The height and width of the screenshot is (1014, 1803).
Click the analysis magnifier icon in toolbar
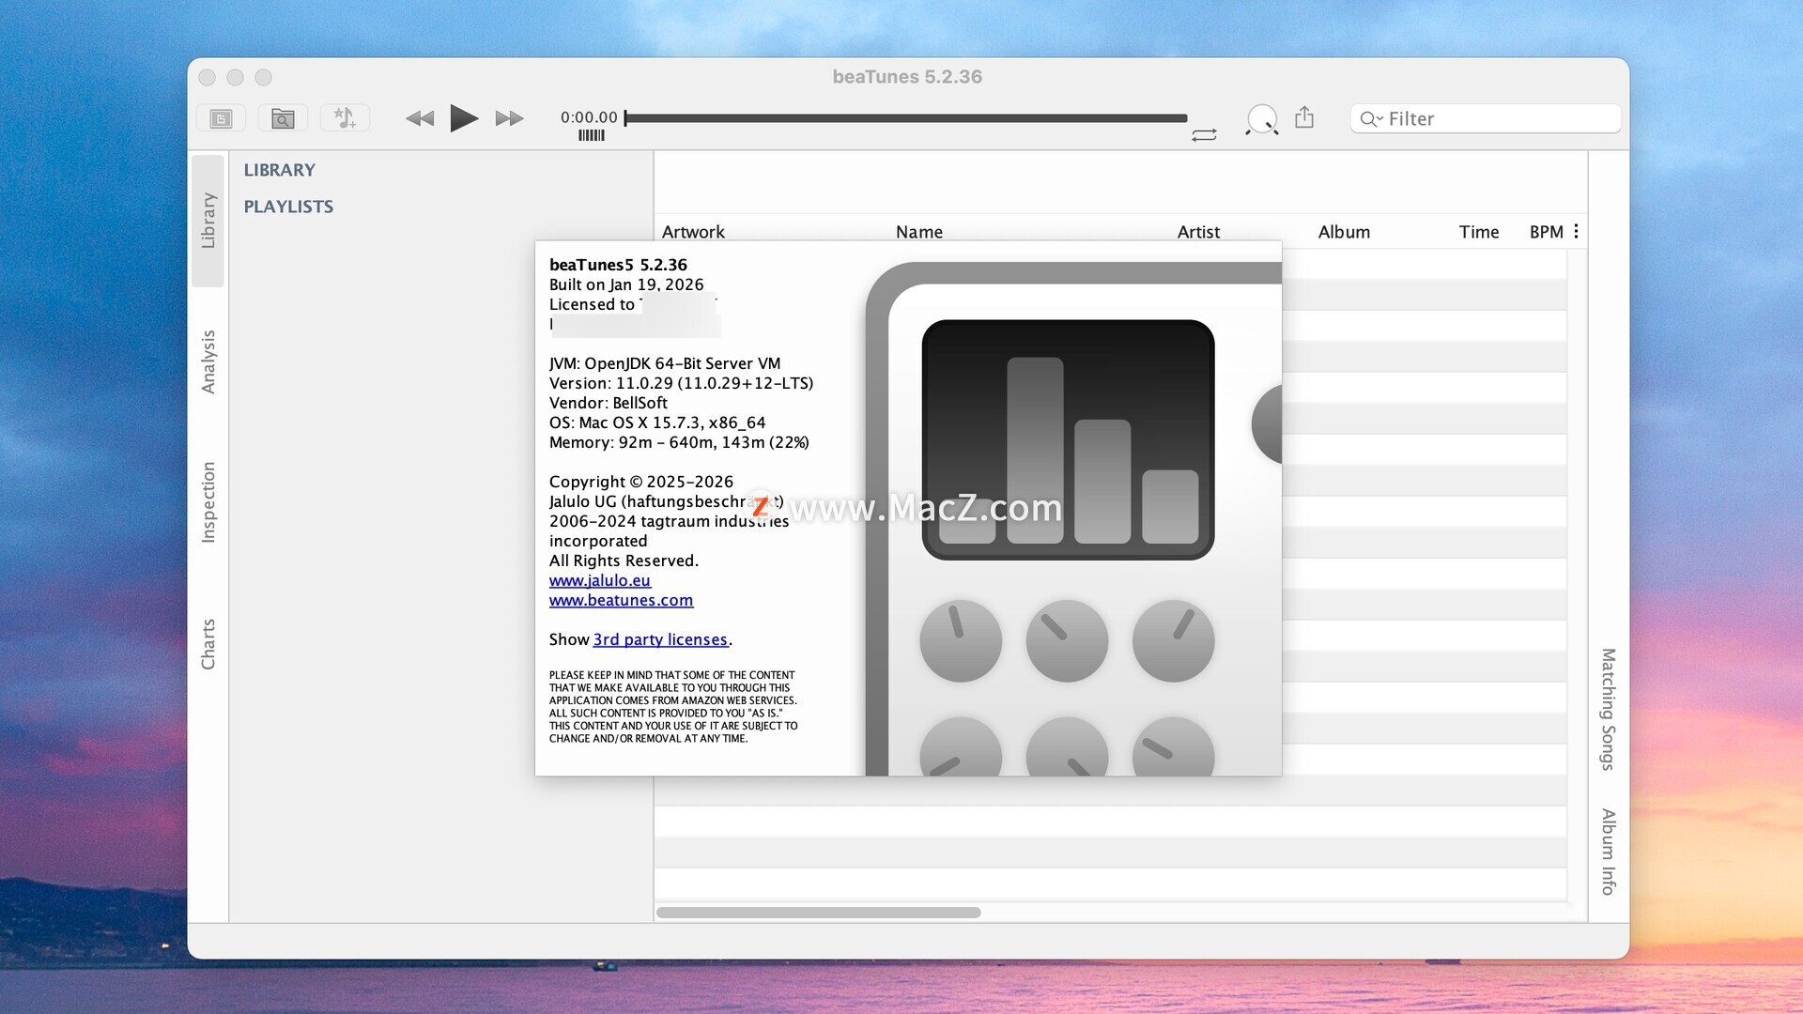coord(1261,119)
